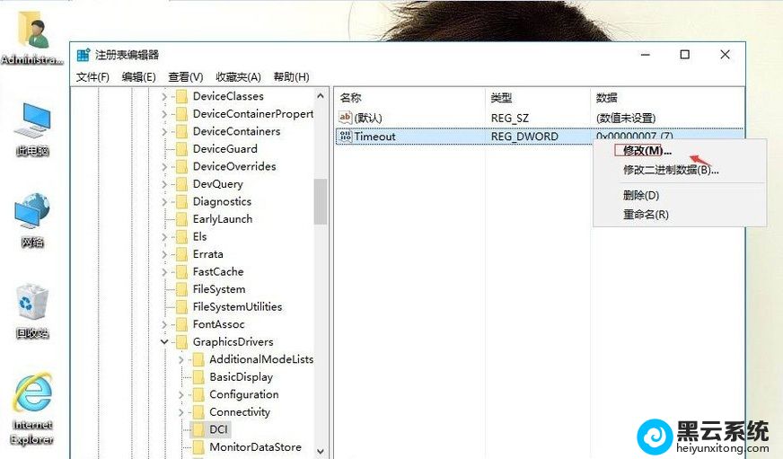Click the Timeout DWORD value icon
This screenshot has width=783, height=459.
(345, 137)
